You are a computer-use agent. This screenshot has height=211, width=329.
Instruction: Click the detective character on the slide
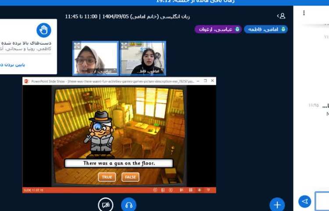[x=100, y=135]
